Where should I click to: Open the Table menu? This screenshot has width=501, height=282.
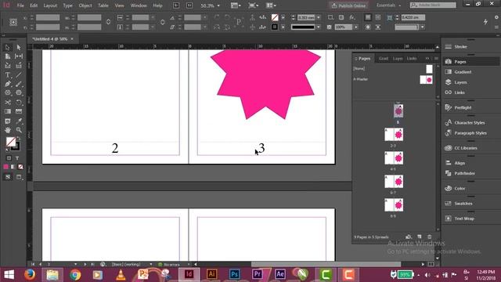pyautogui.click(x=103, y=5)
